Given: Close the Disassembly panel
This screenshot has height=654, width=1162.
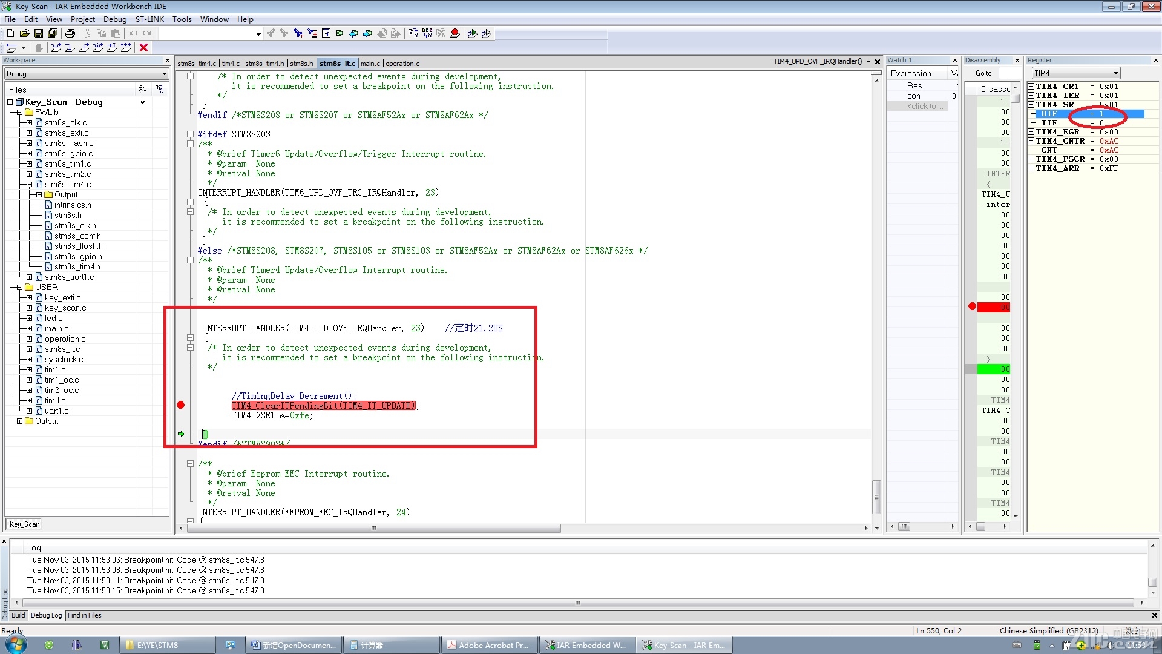Looking at the screenshot, I should tap(1017, 61).
